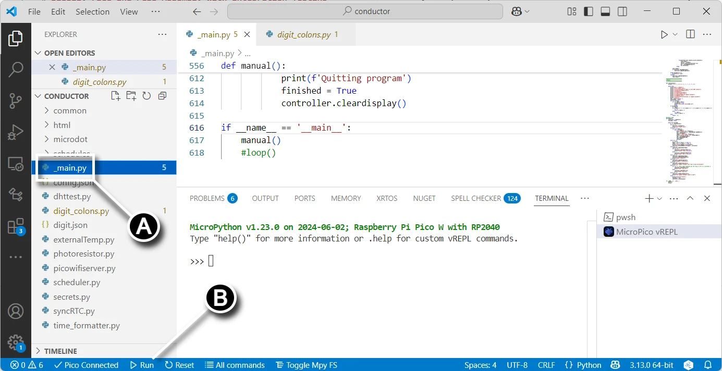Open the Manage gear menu

[x=16, y=342]
